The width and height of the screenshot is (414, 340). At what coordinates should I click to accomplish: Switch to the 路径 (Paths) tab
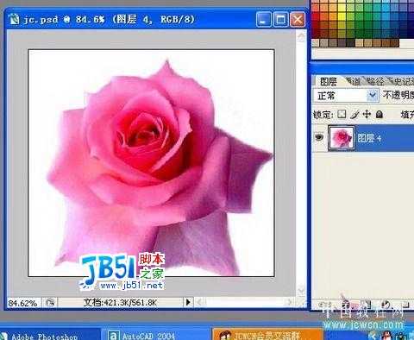(374, 82)
